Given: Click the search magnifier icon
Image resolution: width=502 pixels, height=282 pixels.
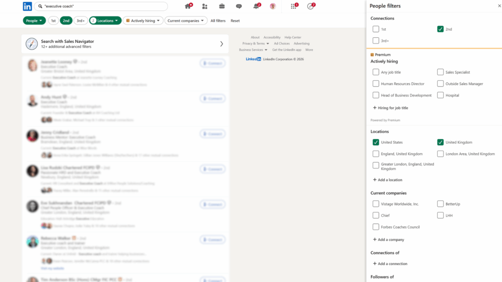Looking at the screenshot, I should tap(40, 6).
